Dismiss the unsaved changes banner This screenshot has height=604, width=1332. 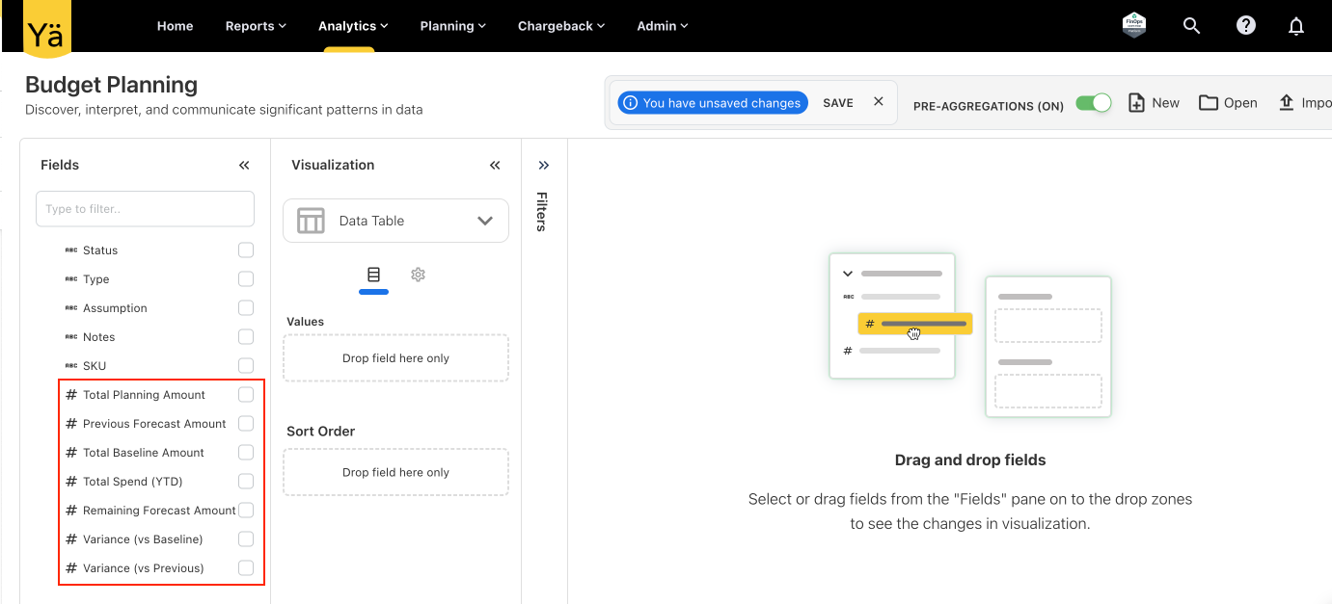pos(878,102)
